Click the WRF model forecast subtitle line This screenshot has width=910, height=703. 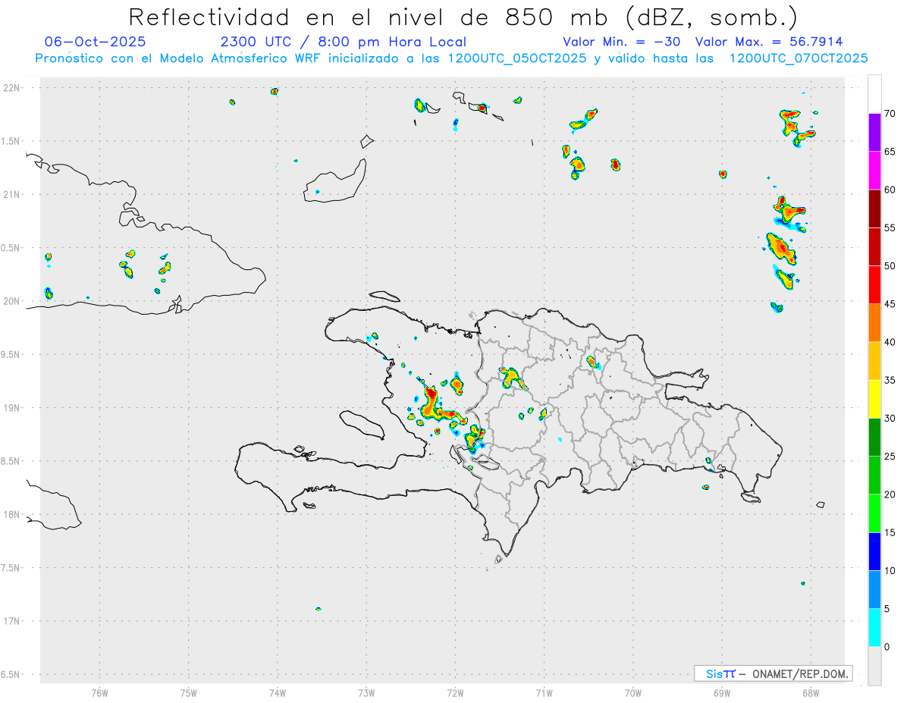pos(451,58)
